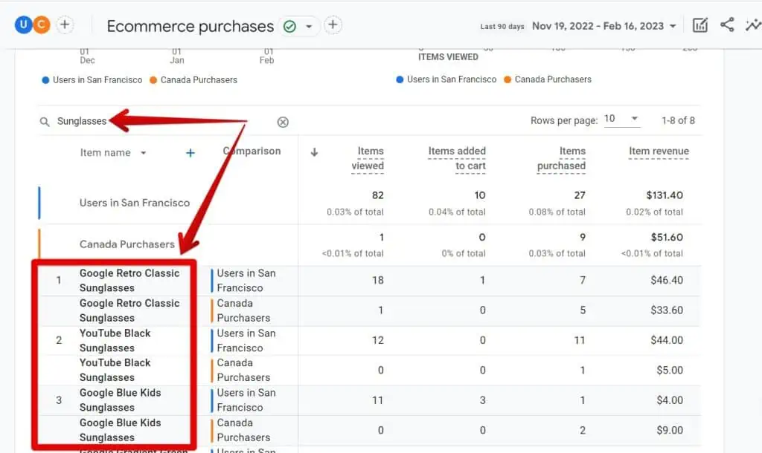
Task: Share this report via share icon
Action: pyautogui.click(x=727, y=25)
